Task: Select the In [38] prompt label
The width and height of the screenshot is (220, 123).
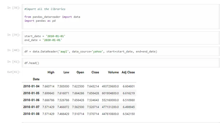Action: 14,8
